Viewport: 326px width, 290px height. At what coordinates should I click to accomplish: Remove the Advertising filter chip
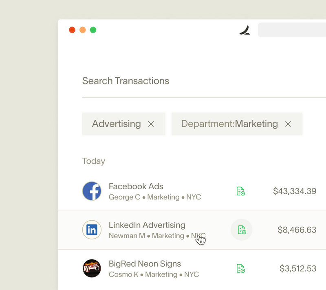click(x=151, y=124)
